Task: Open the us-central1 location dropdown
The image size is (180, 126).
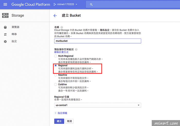Action: pos(97,105)
